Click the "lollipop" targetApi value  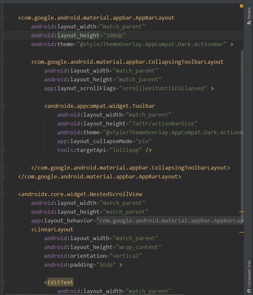(x=126, y=150)
